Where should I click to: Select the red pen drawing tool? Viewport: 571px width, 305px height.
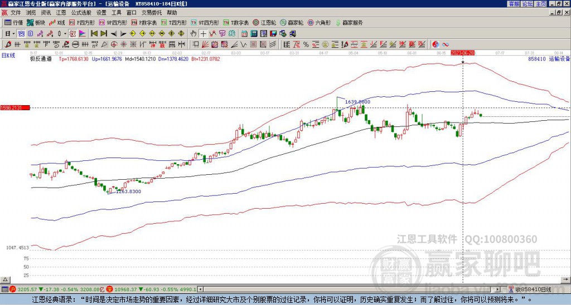(x=7, y=45)
